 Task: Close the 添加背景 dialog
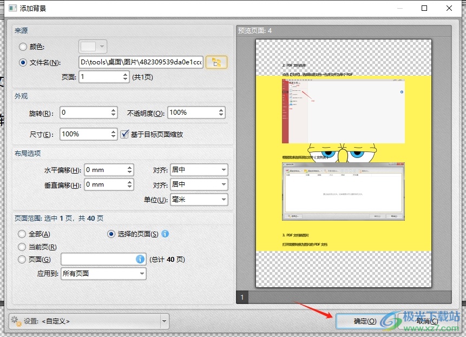point(449,8)
